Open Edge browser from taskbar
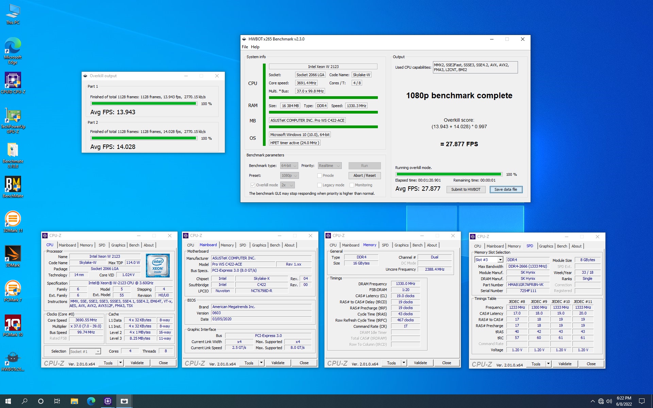Viewport: 653px width, 408px height. click(91, 401)
